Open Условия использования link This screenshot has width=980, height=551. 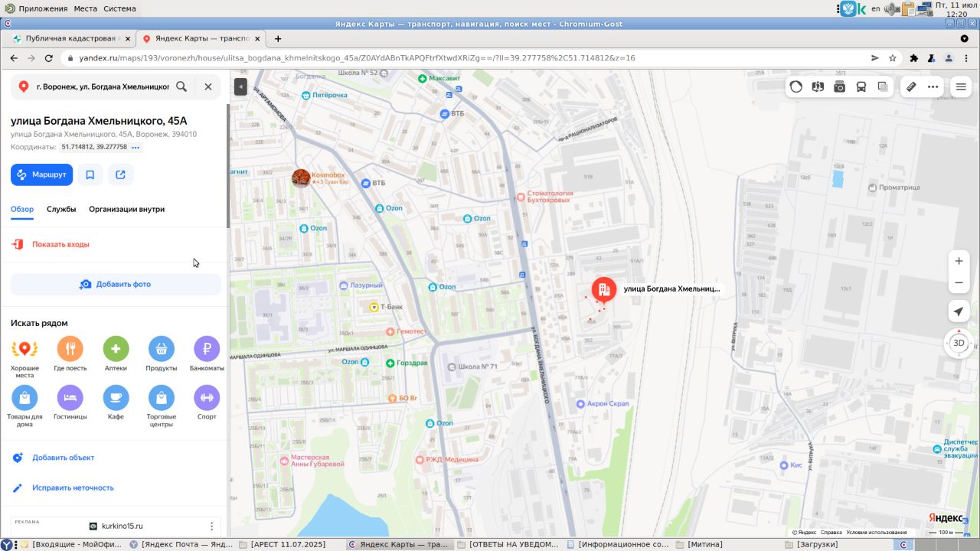coord(877,533)
